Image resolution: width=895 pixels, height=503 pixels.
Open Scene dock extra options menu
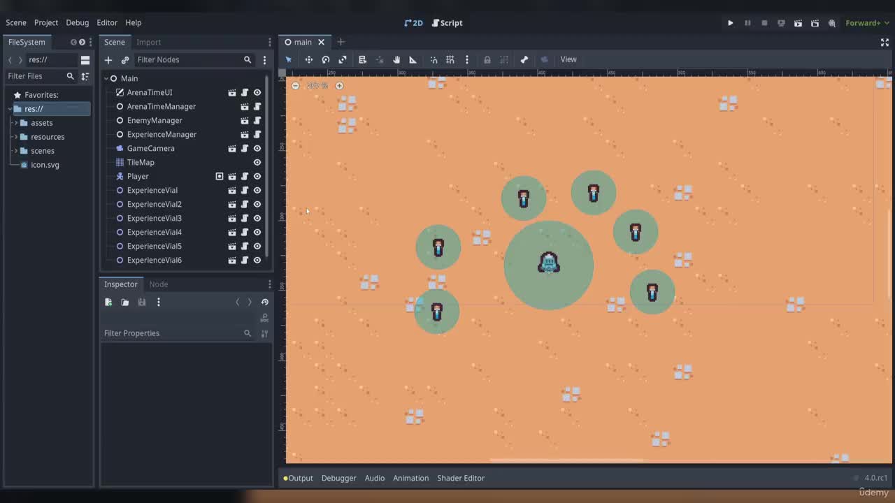click(x=264, y=60)
